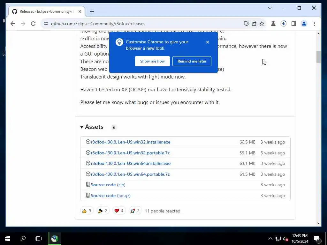
Task: Select the Releases · Eclipse-Community tab
Action: 47,11
